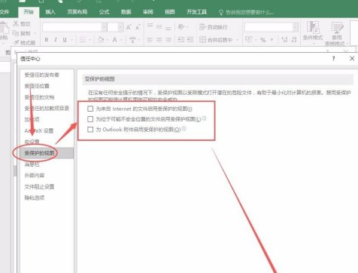Toggle Italic formatting in Excel ribbon
The width and height of the screenshot is (358, 273).
(x=56, y=40)
